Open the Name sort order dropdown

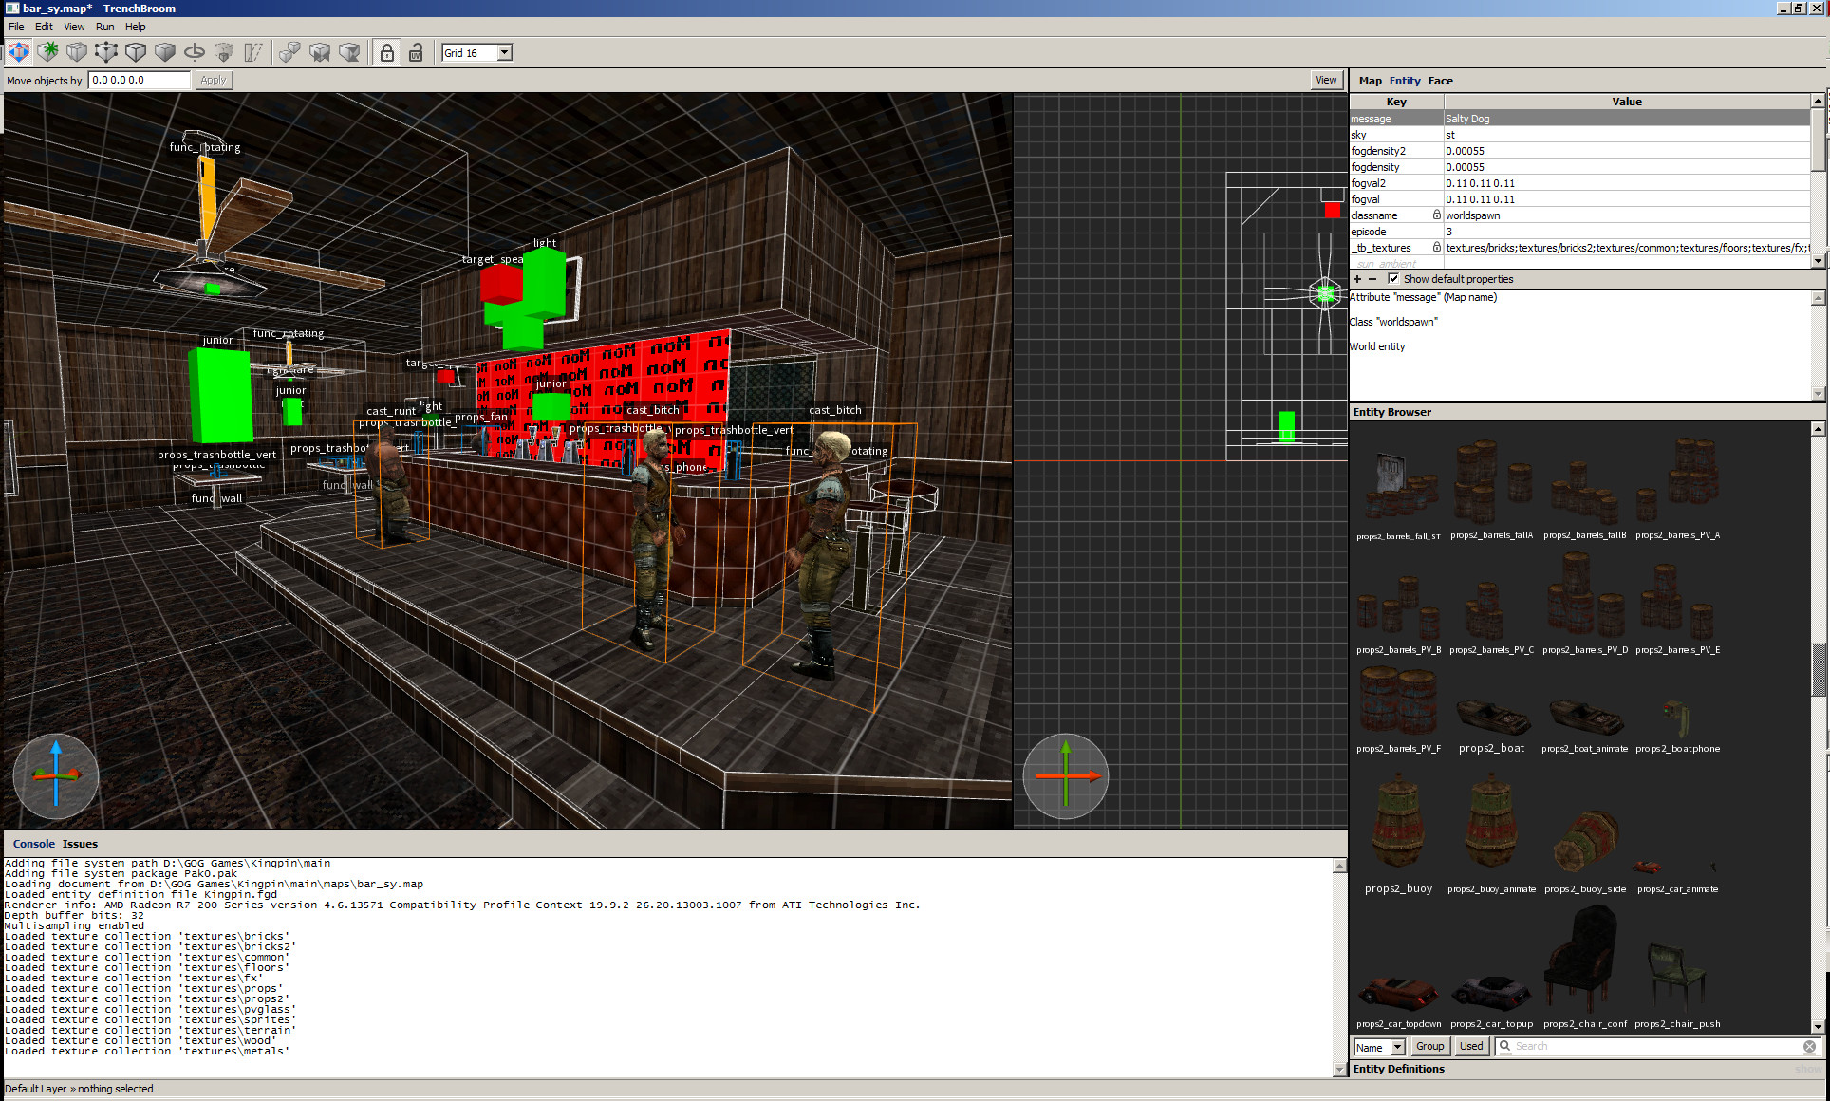point(1379,1047)
